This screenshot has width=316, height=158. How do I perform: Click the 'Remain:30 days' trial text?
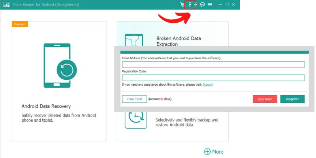coord(160,99)
